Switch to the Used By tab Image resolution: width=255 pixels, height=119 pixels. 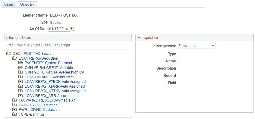[27, 5]
